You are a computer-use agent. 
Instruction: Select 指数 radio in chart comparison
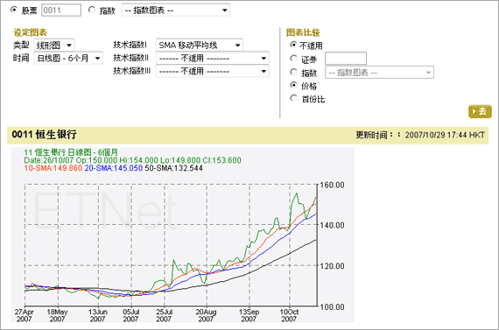[x=293, y=72]
